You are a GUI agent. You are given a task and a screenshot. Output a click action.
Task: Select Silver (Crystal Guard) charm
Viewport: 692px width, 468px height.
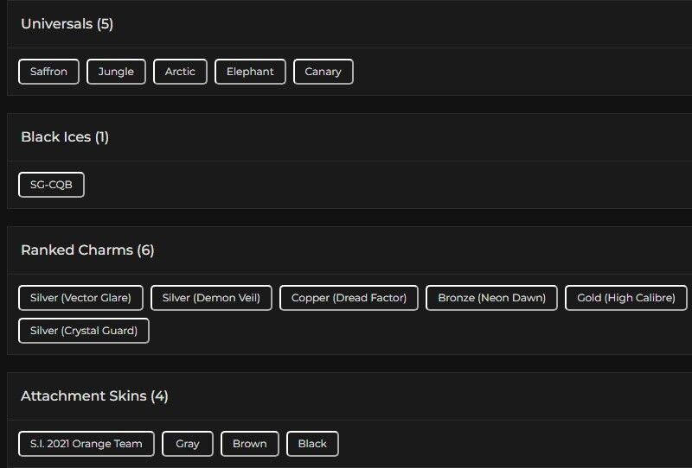pos(84,331)
